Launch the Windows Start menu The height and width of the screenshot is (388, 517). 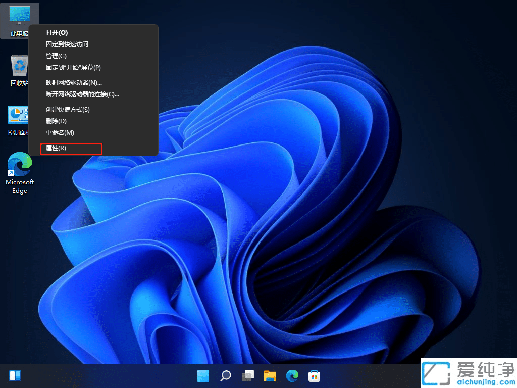click(x=203, y=375)
